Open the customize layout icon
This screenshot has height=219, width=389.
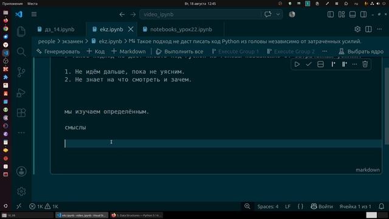click(342, 15)
